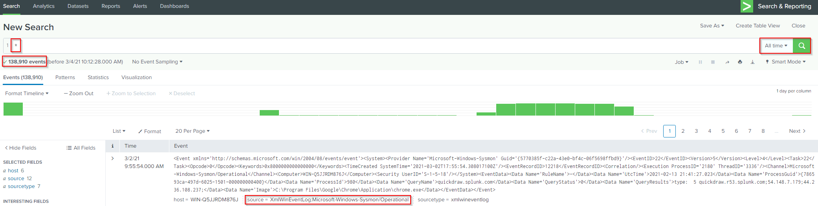Open the event info column icon

pos(112,146)
